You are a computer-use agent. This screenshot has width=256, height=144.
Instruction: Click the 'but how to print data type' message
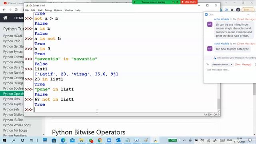(x=232, y=49)
